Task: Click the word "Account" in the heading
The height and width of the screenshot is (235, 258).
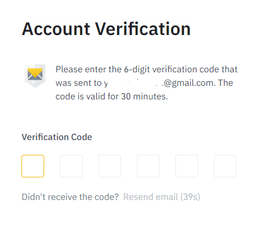Action: (56, 29)
